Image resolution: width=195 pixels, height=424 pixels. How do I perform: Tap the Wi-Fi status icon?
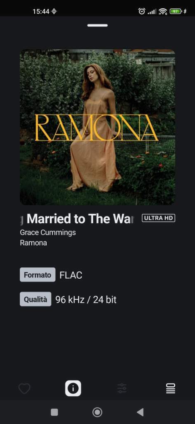point(163,11)
